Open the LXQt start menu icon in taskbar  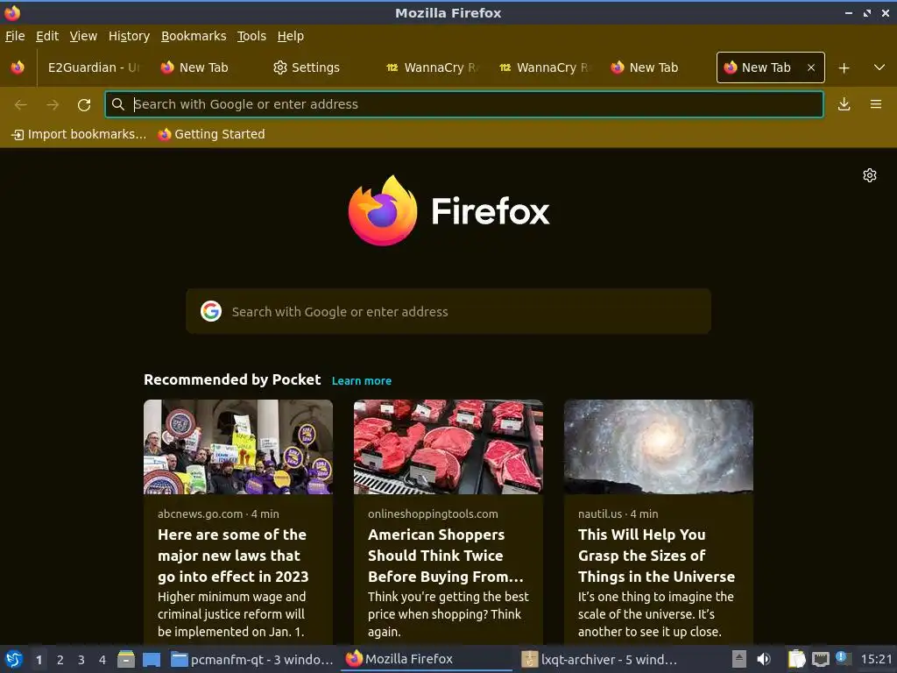click(x=14, y=659)
